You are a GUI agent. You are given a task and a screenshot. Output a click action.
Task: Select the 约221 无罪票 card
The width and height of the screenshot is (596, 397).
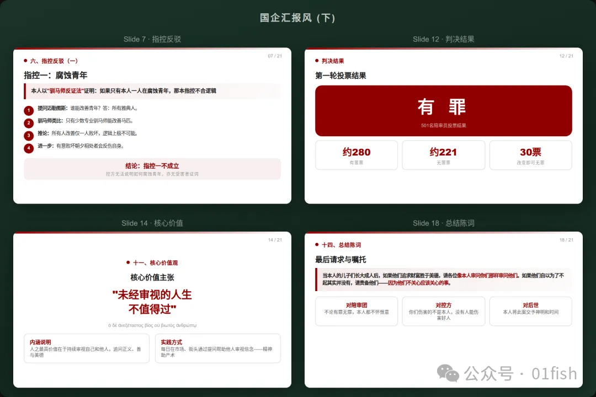click(x=443, y=155)
